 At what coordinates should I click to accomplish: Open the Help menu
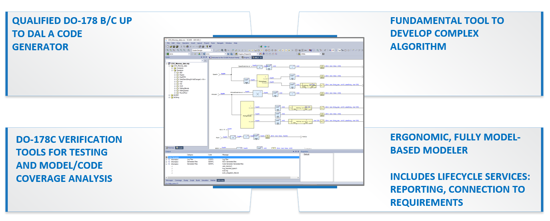pyautogui.click(x=236, y=43)
